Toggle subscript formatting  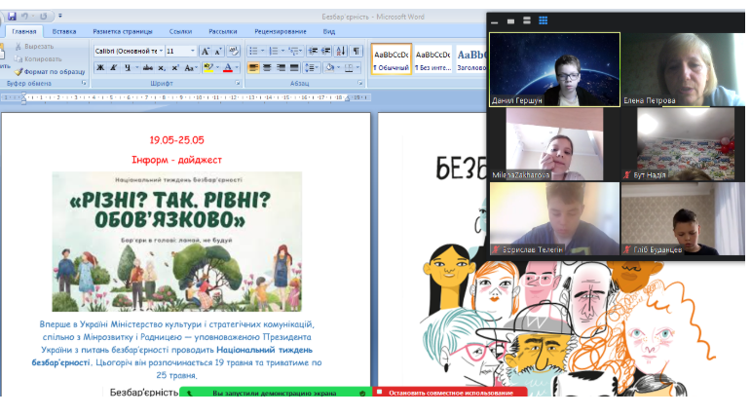pyautogui.click(x=162, y=68)
